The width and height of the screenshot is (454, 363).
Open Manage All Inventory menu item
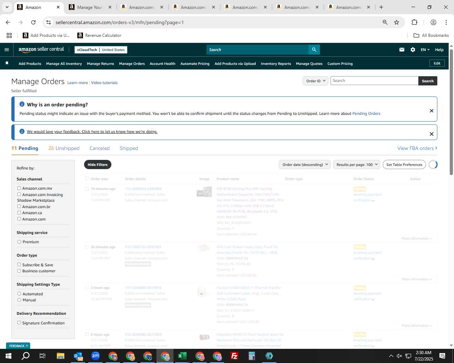[x=64, y=64]
